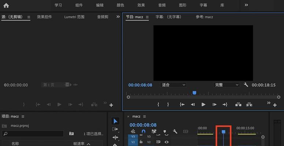Toggle Snap magnet in timeline

[143, 131]
